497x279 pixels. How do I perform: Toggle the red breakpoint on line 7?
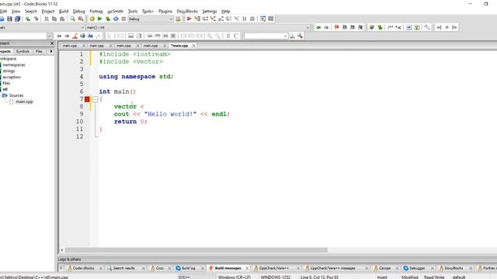pos(87,99)
